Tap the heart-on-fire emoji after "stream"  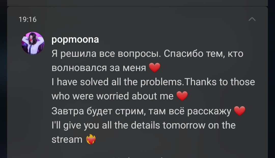click(91, 139)
